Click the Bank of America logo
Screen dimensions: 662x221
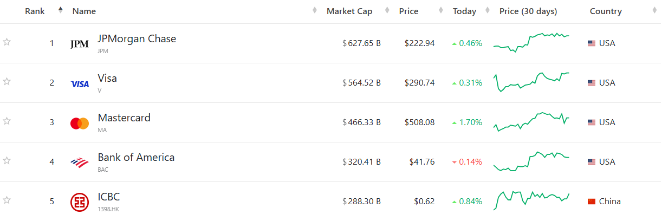(80, 162)
